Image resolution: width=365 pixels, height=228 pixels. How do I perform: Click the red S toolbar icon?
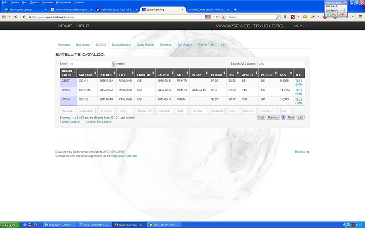tap(293, 17)
